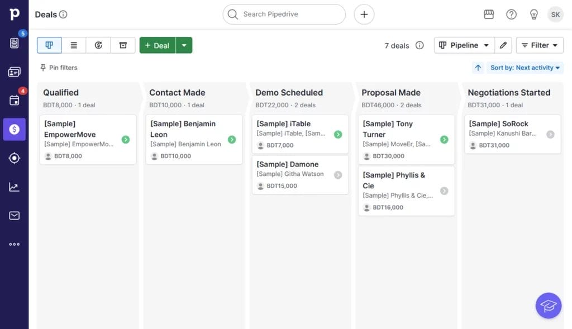Toggle sort direction with the ascending arrow
The height and width of the screenshot is (329, 572).
coord(478,67)
